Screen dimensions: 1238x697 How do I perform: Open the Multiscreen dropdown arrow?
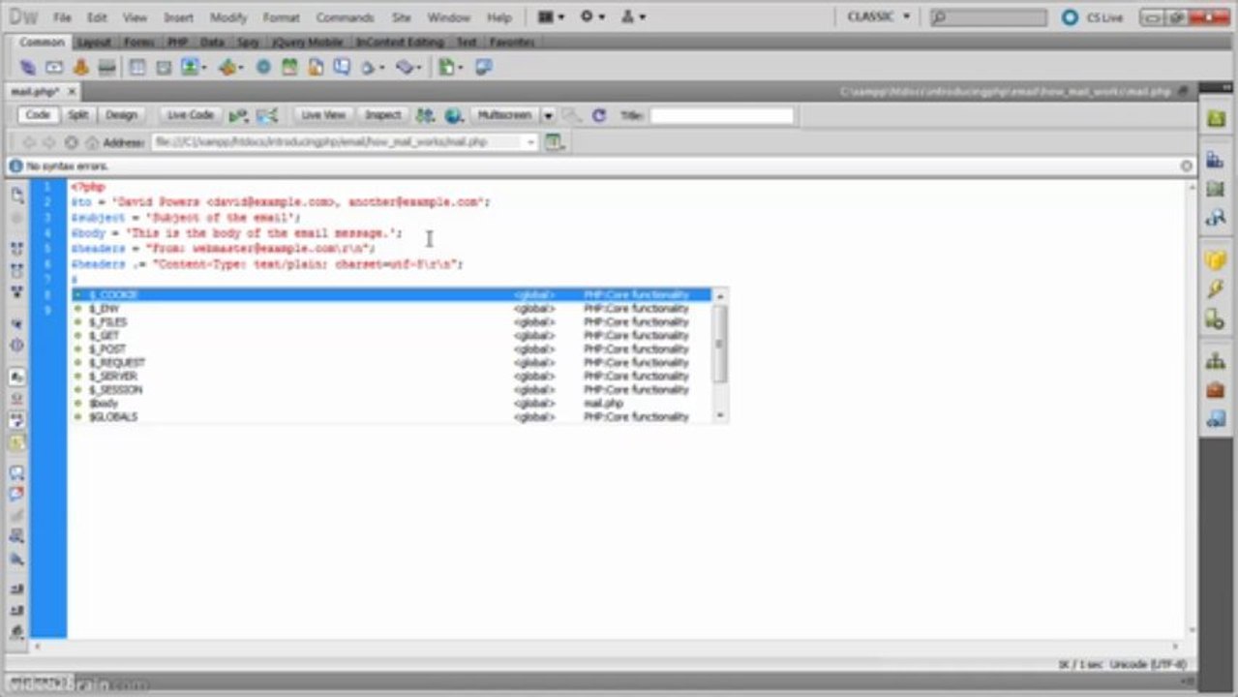coord(548,115)
